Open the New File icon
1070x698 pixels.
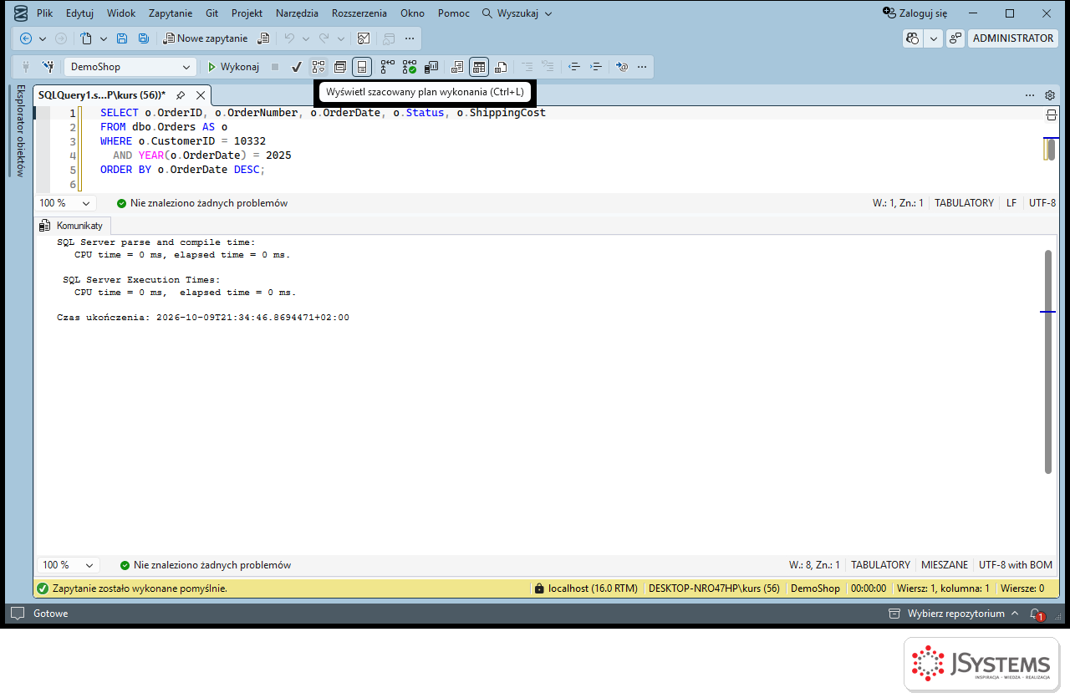86,38
